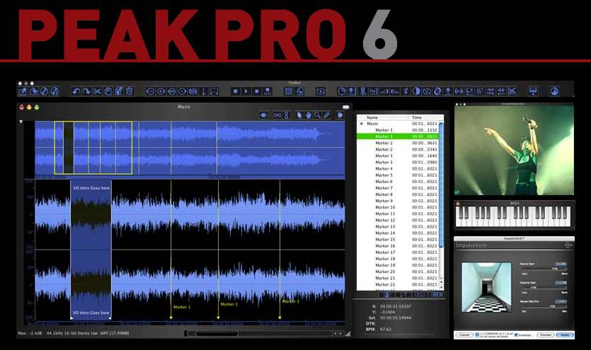Stop playback with the square Stop button
The image size is (591, 350).
(x=235, y=91)
